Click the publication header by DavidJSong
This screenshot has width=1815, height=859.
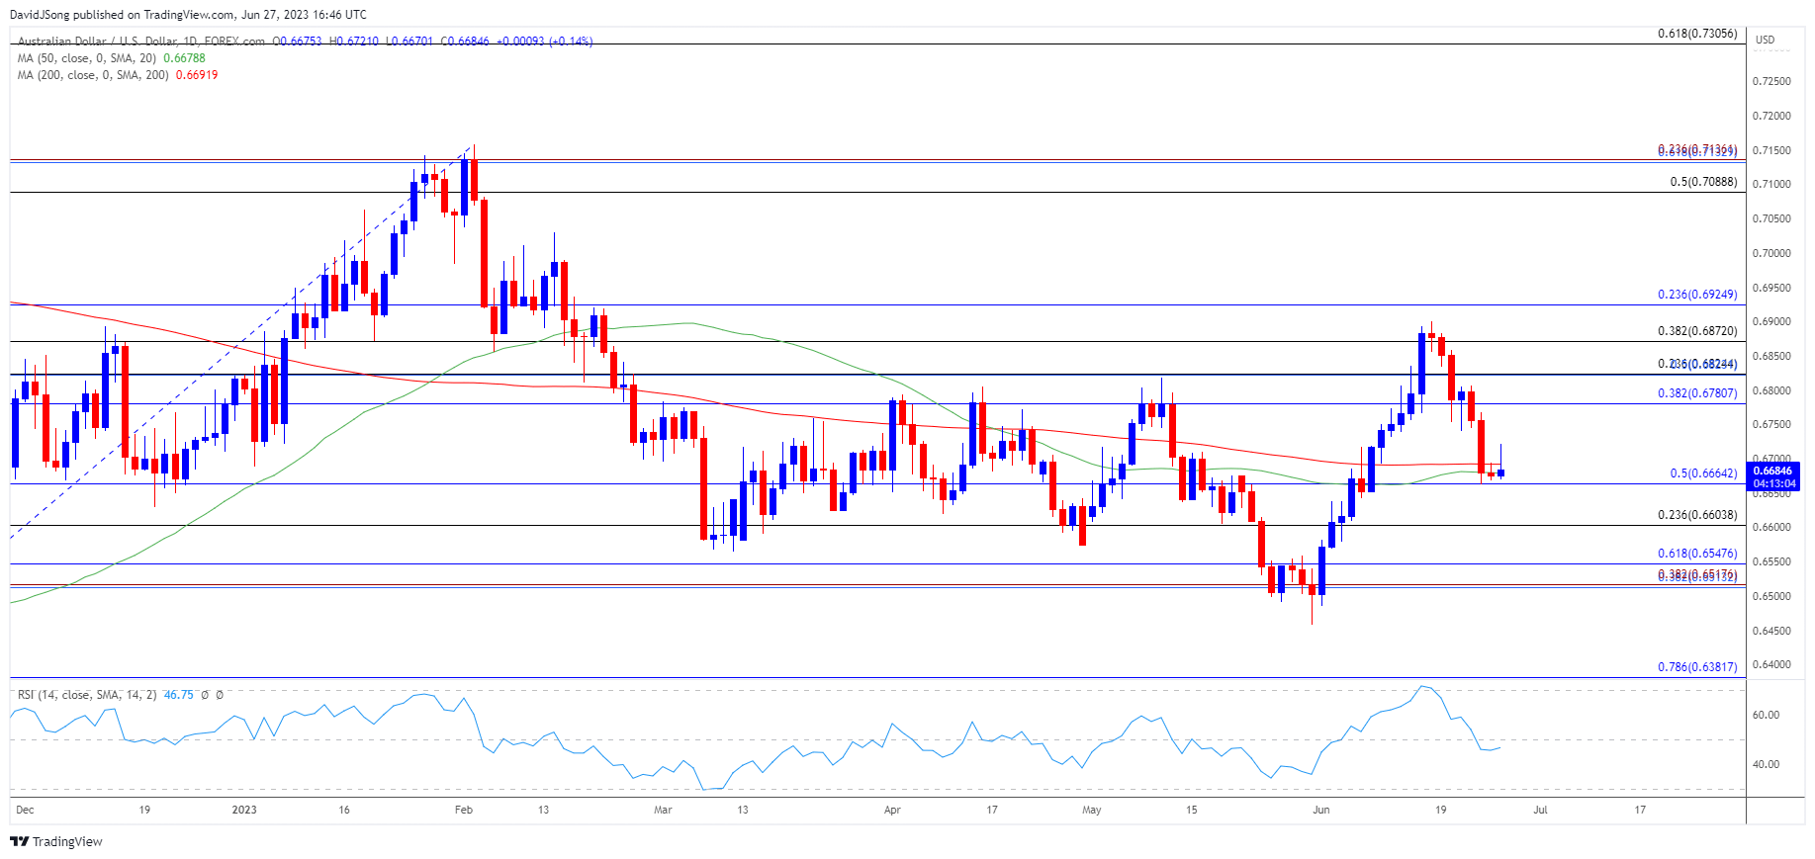click(188, 14)
